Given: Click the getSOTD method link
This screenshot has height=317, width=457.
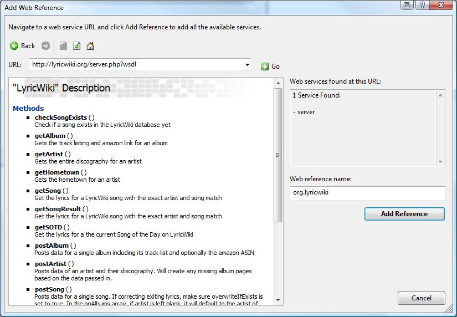Looking at the screenshot, I should pyautogui.click(x=48, y=227).
